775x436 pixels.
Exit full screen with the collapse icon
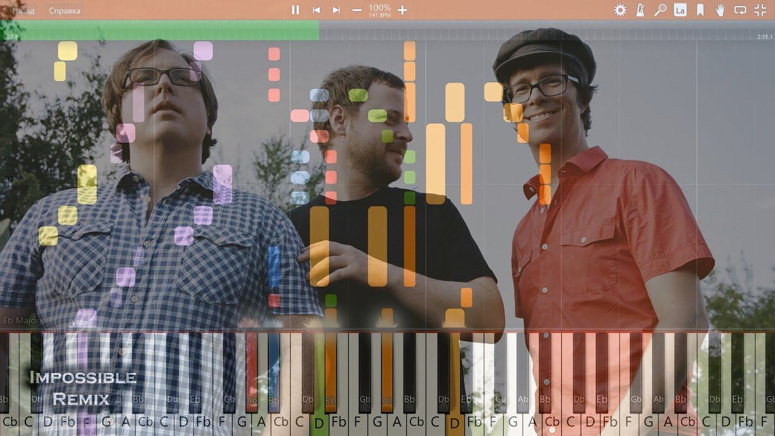760,10
